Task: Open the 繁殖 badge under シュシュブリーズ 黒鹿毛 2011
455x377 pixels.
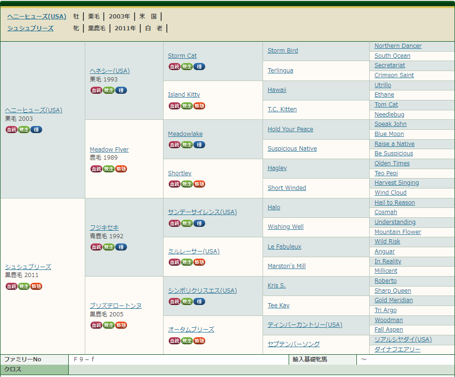Action: point(36,286)
